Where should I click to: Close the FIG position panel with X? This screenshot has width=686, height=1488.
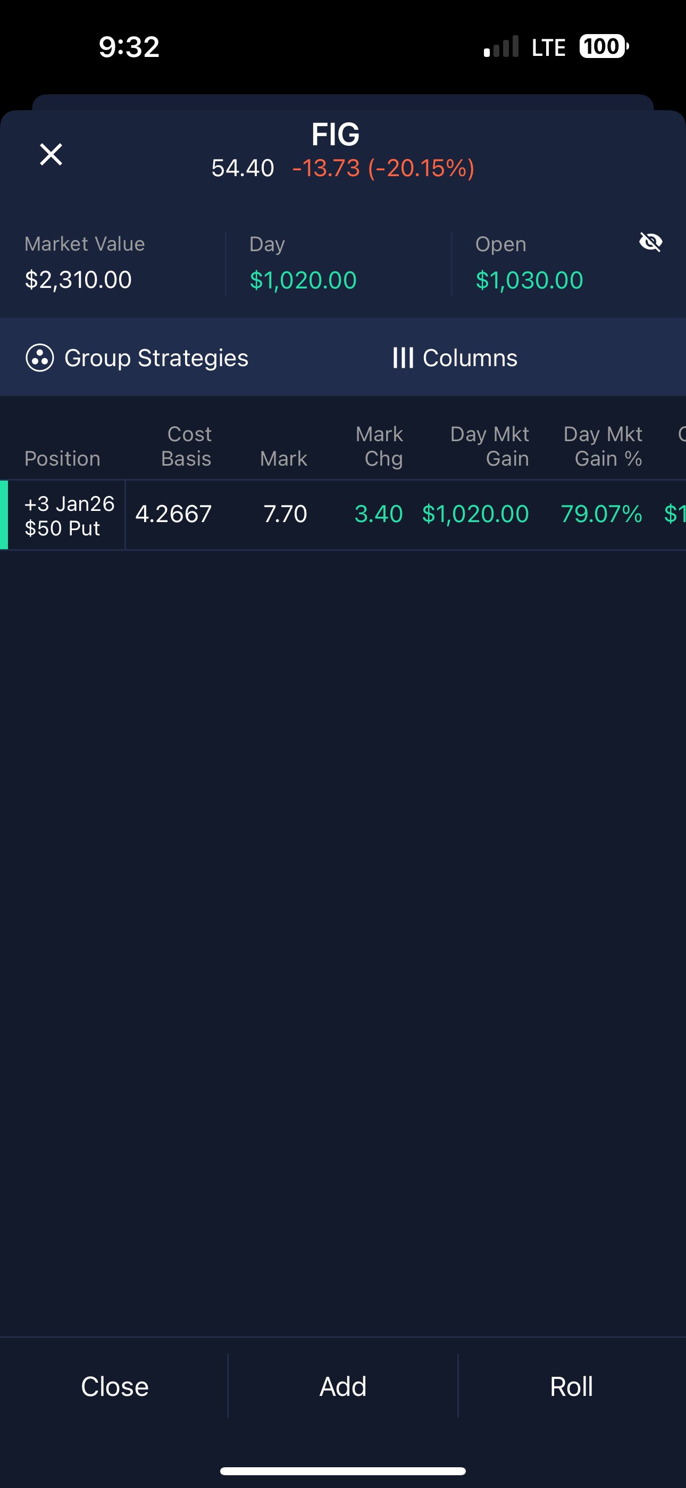tap(51, 154)
